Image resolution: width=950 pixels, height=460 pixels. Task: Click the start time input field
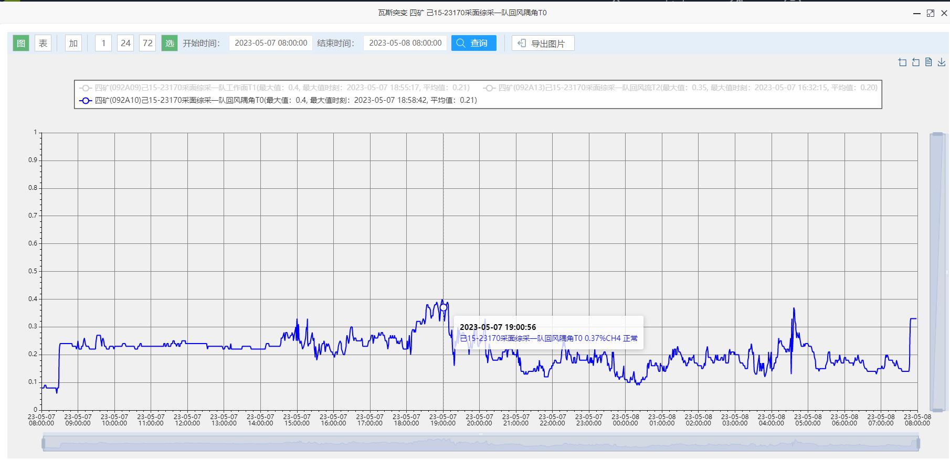(271, 43)
